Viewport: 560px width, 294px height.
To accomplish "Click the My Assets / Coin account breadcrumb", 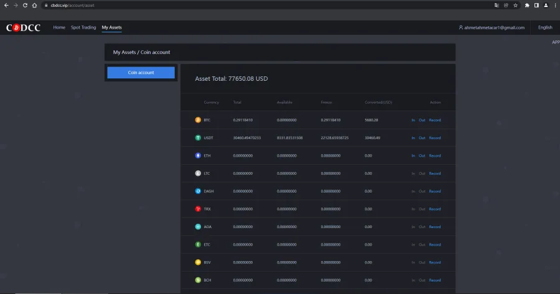I will pos(141,52).
